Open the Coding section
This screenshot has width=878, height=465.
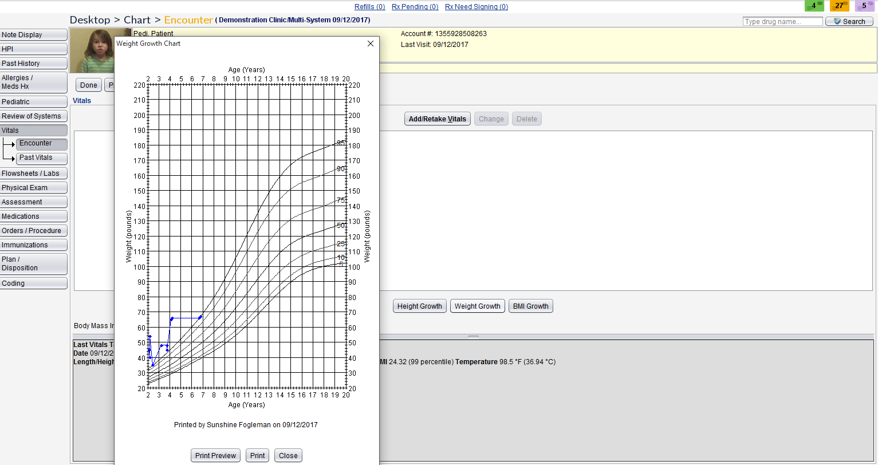[34, 283]
